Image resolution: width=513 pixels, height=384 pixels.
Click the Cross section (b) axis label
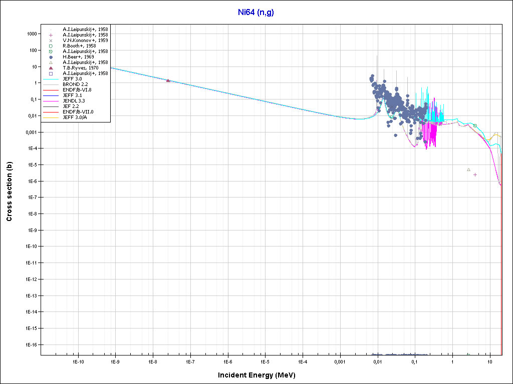(x=9, y=192)
